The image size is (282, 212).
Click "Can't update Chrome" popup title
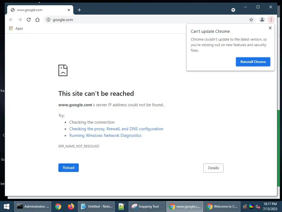(210, 31)
